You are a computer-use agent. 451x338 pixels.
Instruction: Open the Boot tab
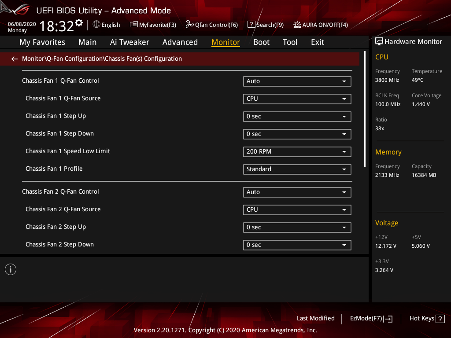pyautogui.click(x=262, y=42)
